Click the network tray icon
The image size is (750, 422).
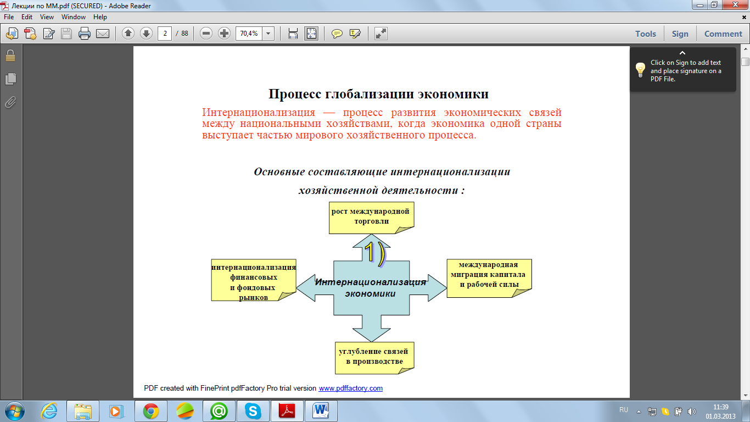click(652, 411)
